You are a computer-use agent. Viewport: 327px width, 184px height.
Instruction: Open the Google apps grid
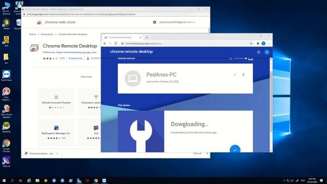(259, 52)
